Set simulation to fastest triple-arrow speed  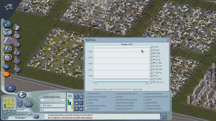29,114
